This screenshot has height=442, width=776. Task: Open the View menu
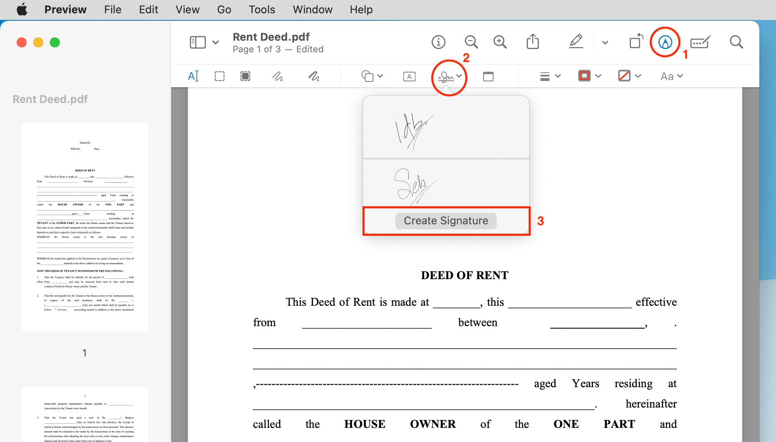click(x=187, y=9)
